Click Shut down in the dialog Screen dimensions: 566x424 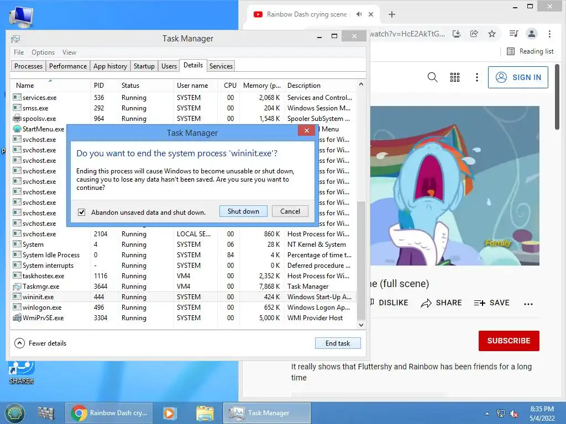[243, 211]
